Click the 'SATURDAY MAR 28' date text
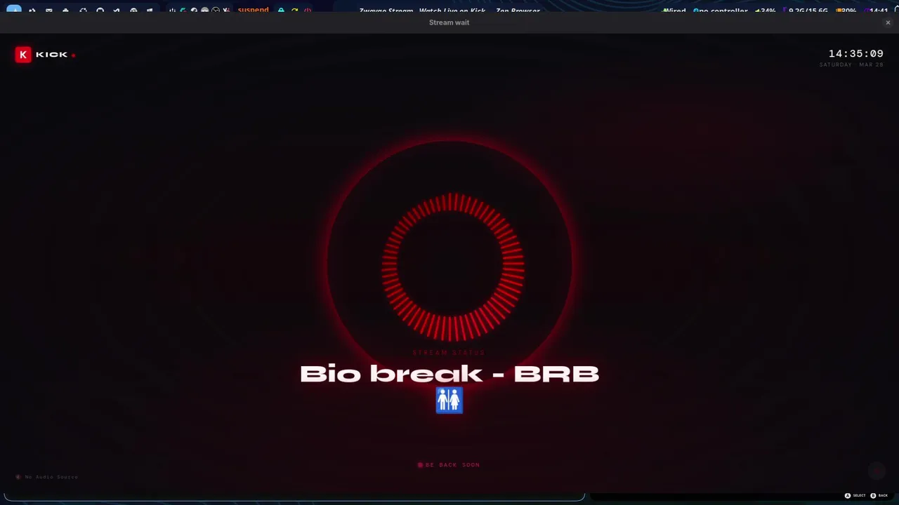The image size is (899, 505). point(851,65)
